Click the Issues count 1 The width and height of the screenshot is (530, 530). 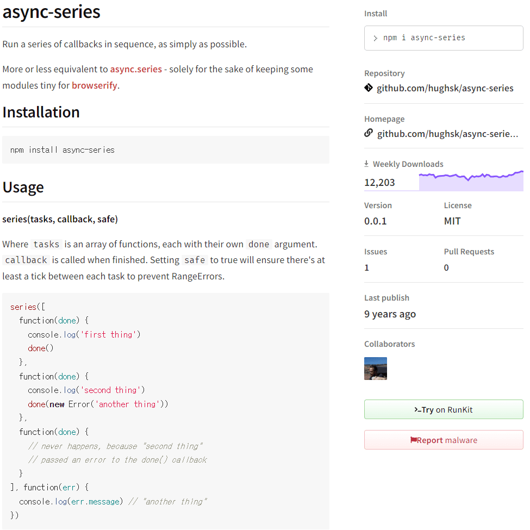click(x=367, y=267)
